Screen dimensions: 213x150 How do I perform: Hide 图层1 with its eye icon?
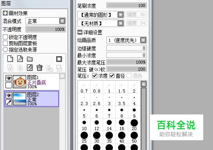pyautogui.click(x=9, y=78)
